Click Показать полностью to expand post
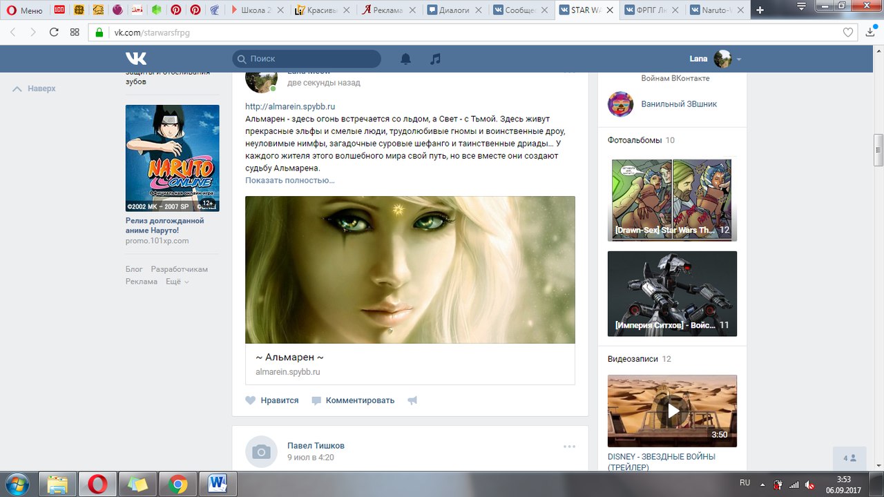Screen dimensions: 884x497 click(289, 180)
